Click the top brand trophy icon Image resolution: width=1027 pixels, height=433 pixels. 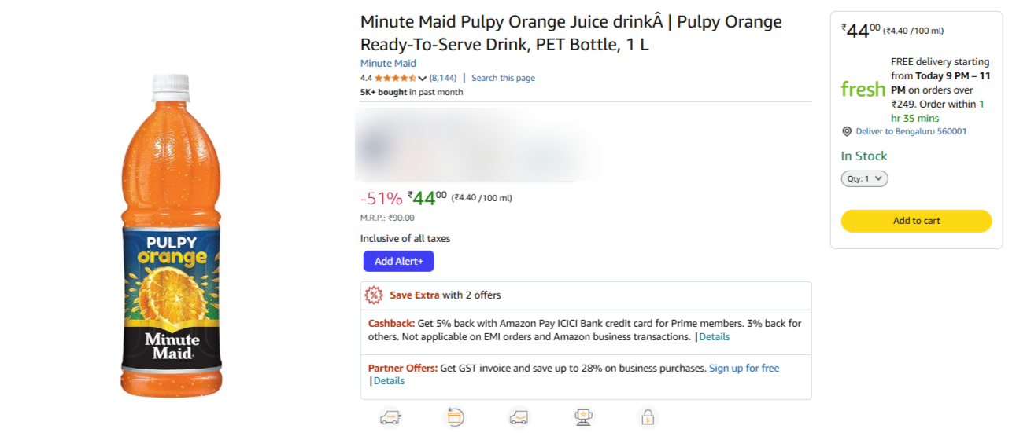pos(583,417)
